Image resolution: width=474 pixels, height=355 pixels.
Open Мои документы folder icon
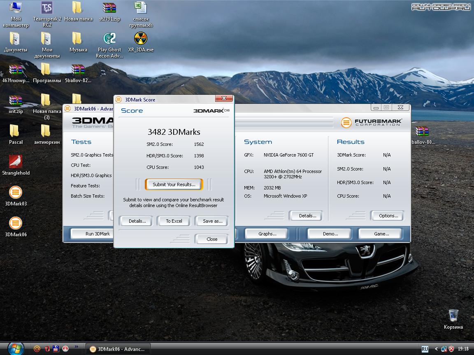pos(47,45)
